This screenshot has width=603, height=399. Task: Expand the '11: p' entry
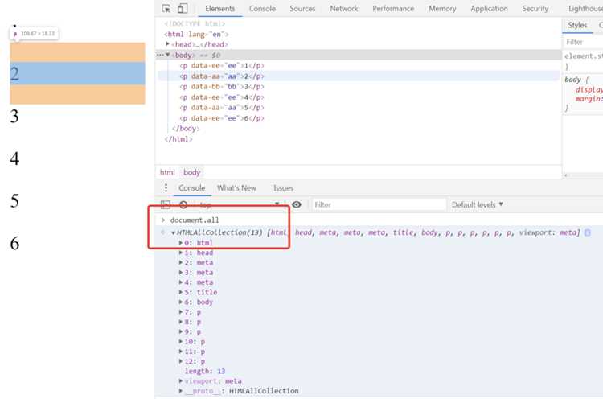[x=180, y=352]
